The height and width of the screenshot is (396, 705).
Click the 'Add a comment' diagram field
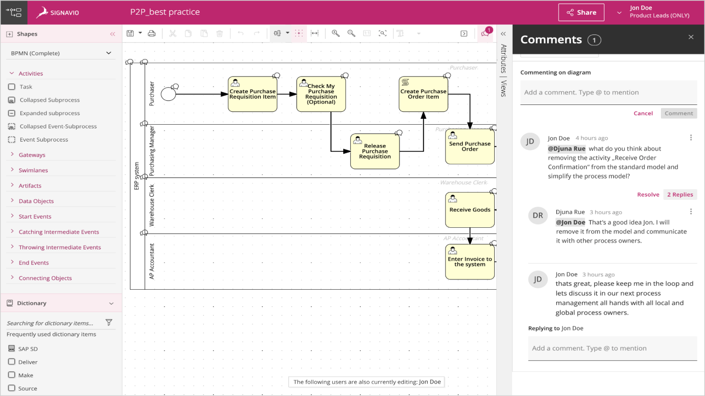pos(608,93)
